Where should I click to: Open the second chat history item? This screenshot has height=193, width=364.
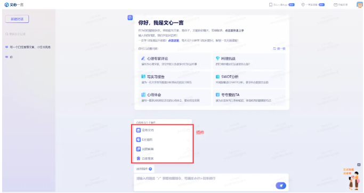pyautogui.click(x=9, y=57)
